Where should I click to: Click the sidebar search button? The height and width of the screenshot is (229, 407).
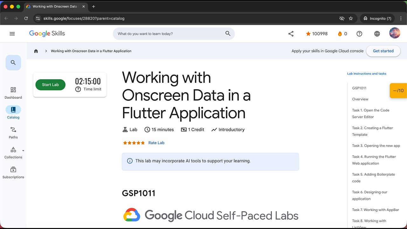[x=13, y=63]
